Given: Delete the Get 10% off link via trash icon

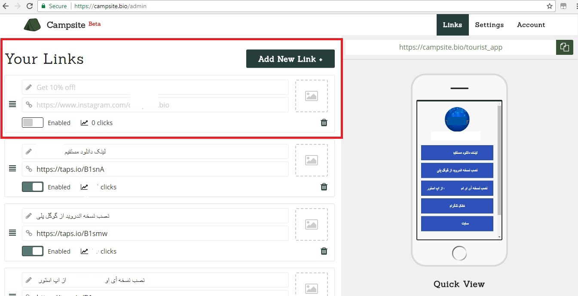Looking at the screenshot, I should pyautogui.click(x=324, y=123).
